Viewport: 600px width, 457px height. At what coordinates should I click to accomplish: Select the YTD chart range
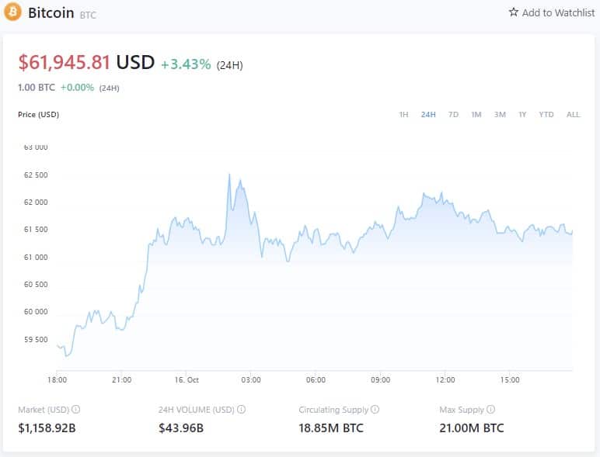pos(546,115)
